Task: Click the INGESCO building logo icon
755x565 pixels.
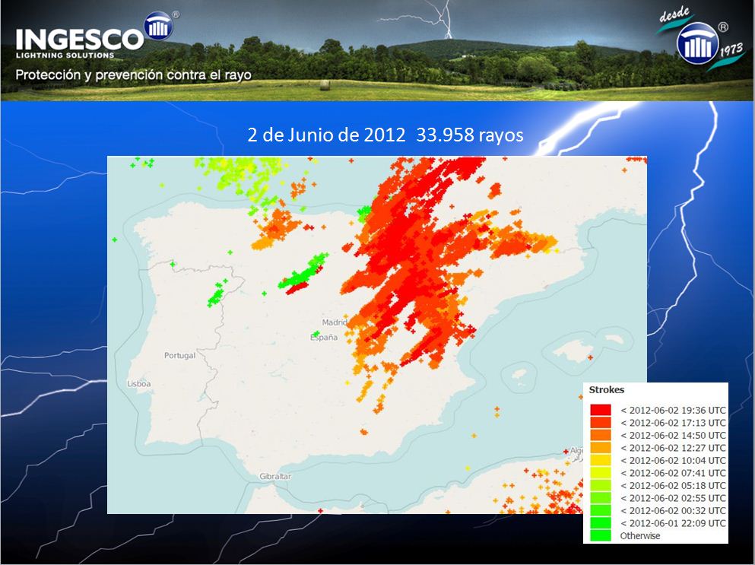Action: point(157,27)
